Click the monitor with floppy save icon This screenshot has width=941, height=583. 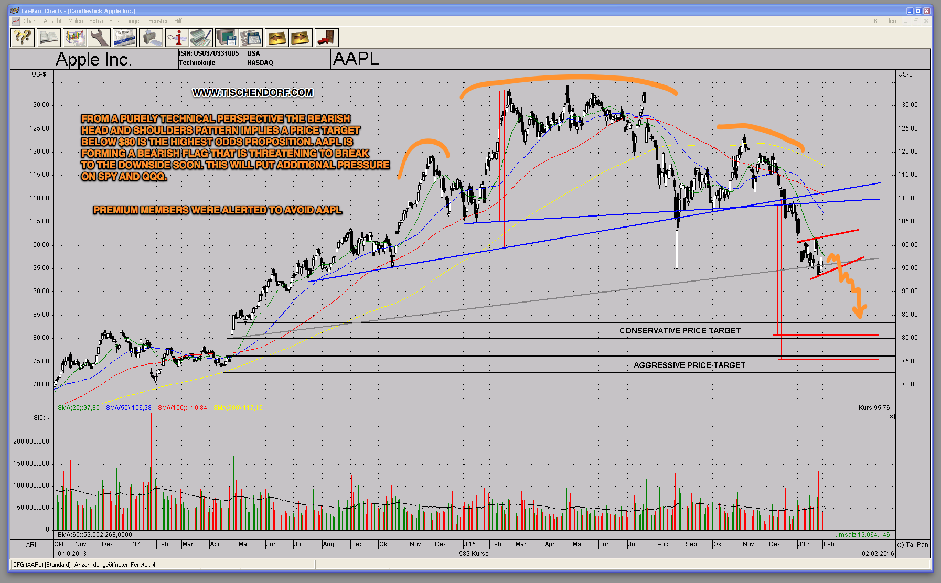click(x=227, y=38)
